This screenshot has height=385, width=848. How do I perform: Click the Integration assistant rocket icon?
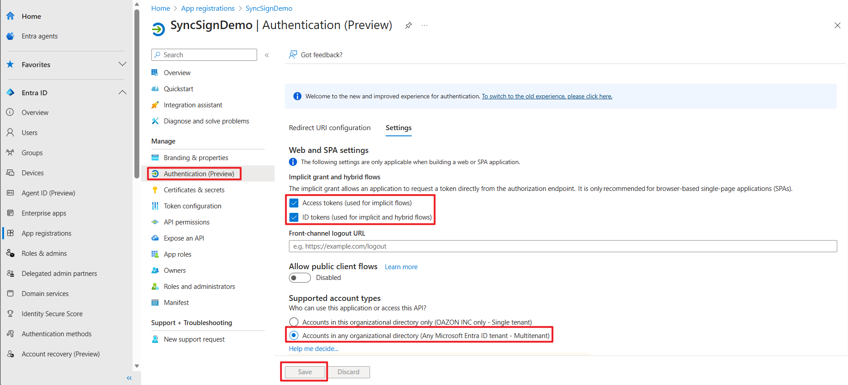pyautogui.click(x=155, y=105)
